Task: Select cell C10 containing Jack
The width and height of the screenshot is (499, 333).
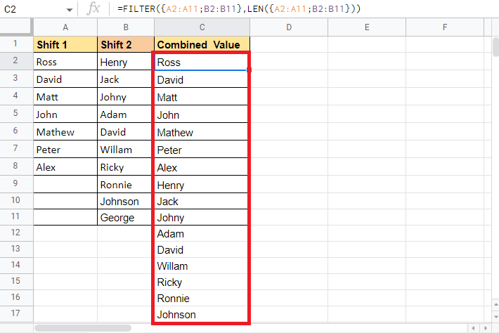Action: (201, 201)
